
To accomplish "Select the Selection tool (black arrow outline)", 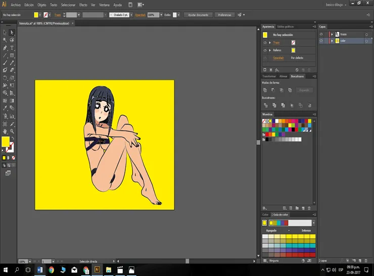I will pos(5,32).
